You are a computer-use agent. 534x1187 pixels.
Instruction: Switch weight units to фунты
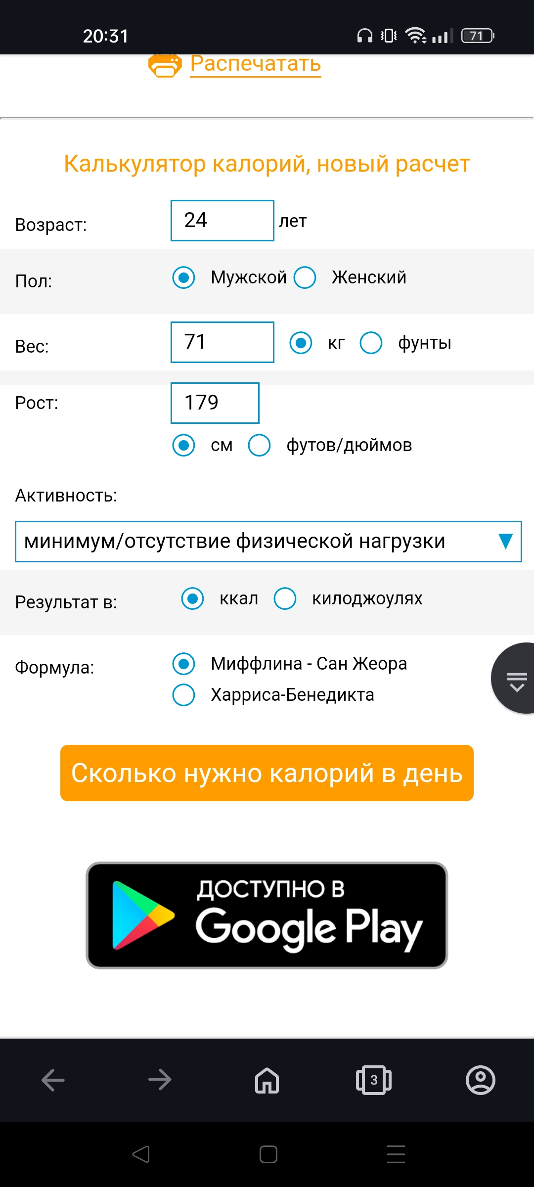pyautogui.click(x=371, y=343)
